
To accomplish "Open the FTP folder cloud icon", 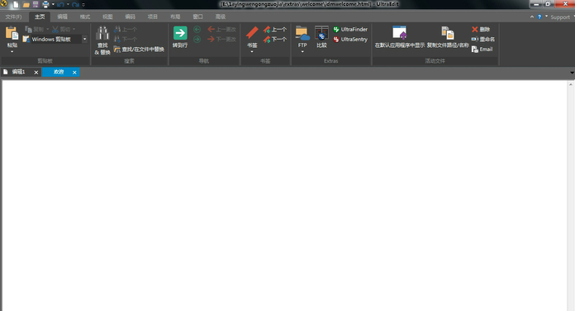I will coord(302,33).
